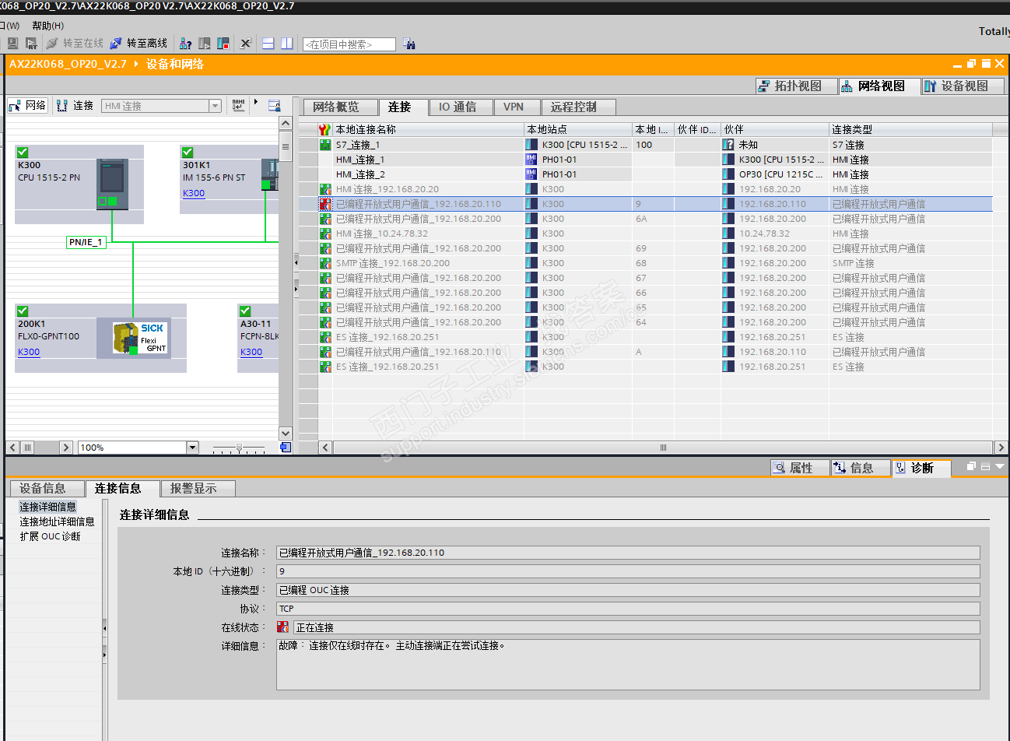The image size is (1010, 741).
Task: Split the editor space vertically
Action: 287,44
